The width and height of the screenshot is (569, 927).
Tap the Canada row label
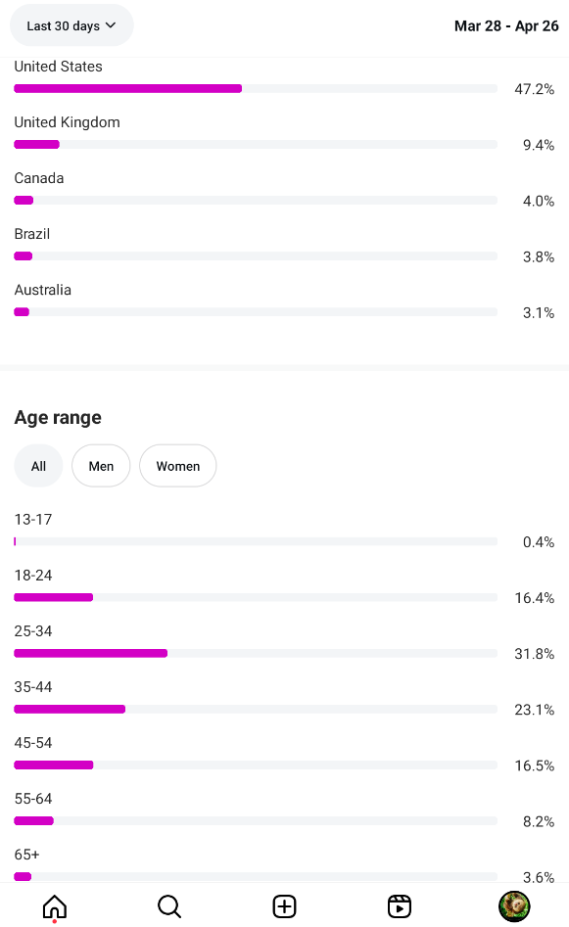pos(39,178)
